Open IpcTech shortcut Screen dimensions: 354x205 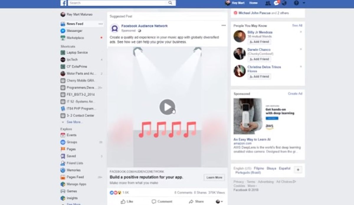point(73,60)
